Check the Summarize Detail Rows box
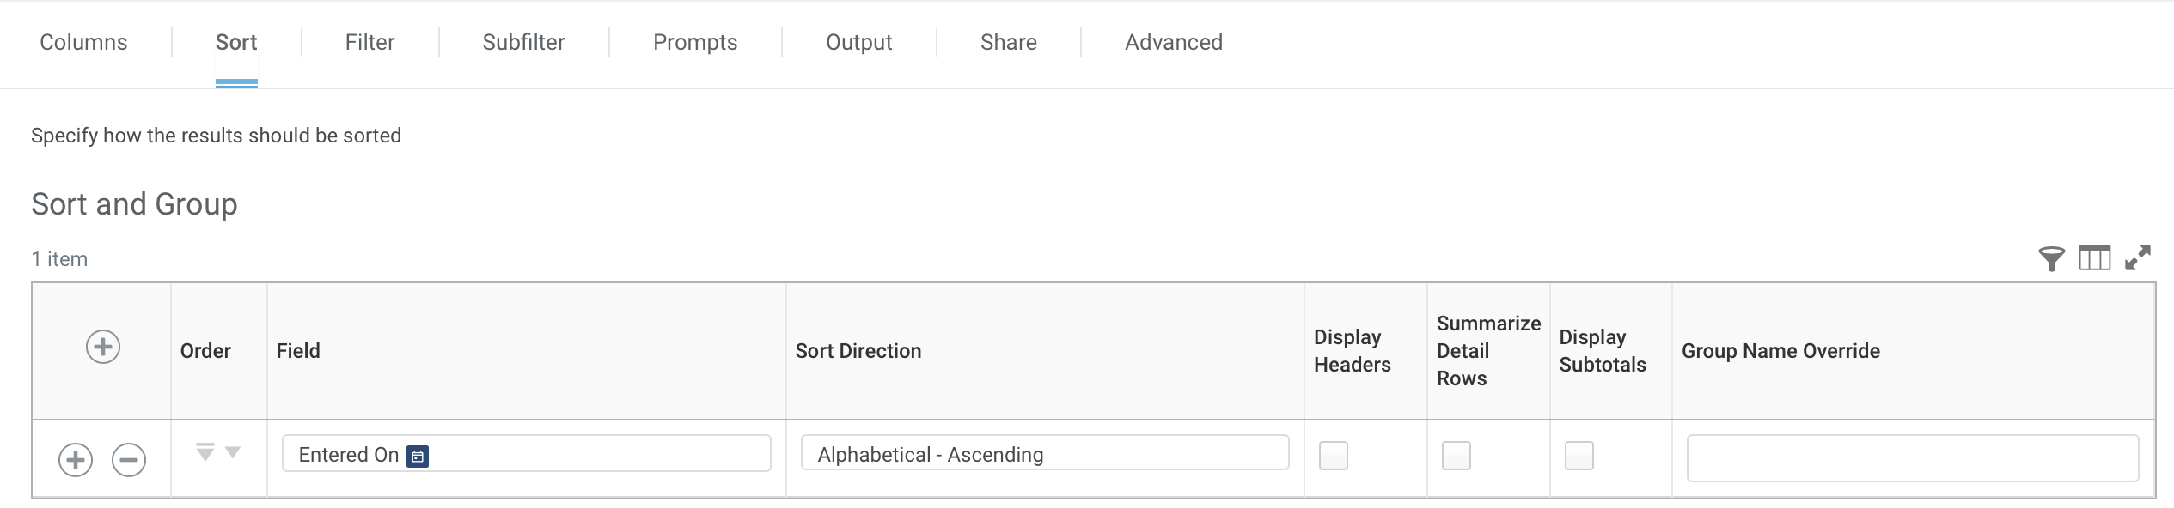The width and height of the screenshot is (2174, 508). [1456, 456]
